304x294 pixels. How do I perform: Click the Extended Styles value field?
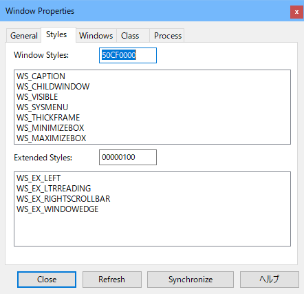128,157
